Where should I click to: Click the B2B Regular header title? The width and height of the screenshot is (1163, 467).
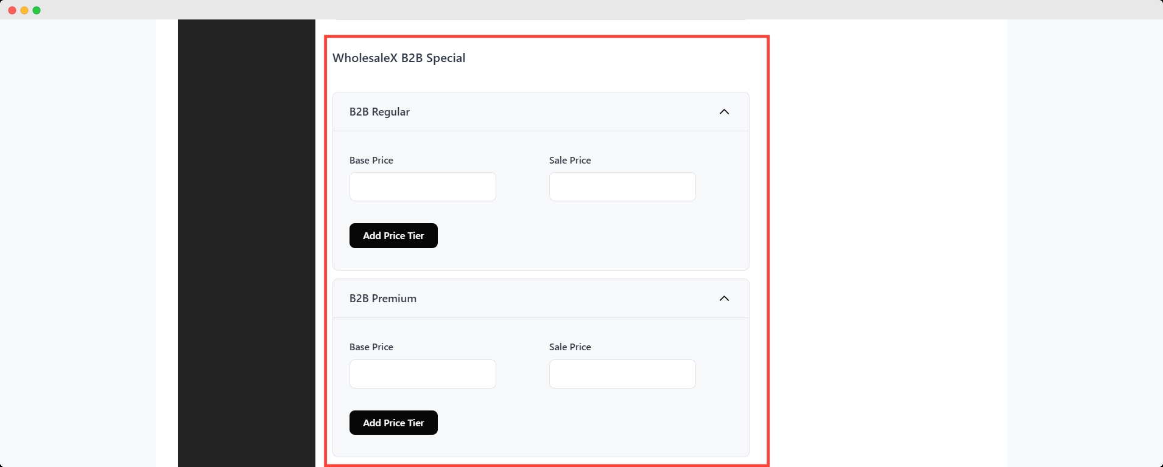[379, 112]
